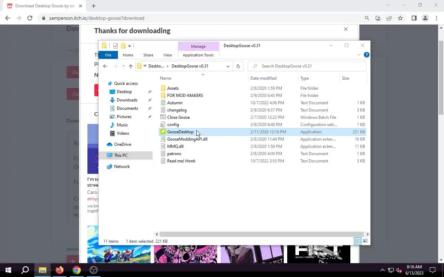Click the Explorer Back arrow
Image resolution: width=444 pixels, height=277 pixels.
105,66
